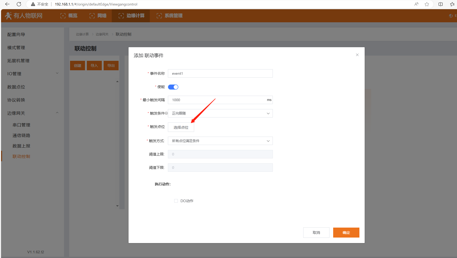Click the language globe icon in header
The image size is (457, 258).
(x=451, y=16)
